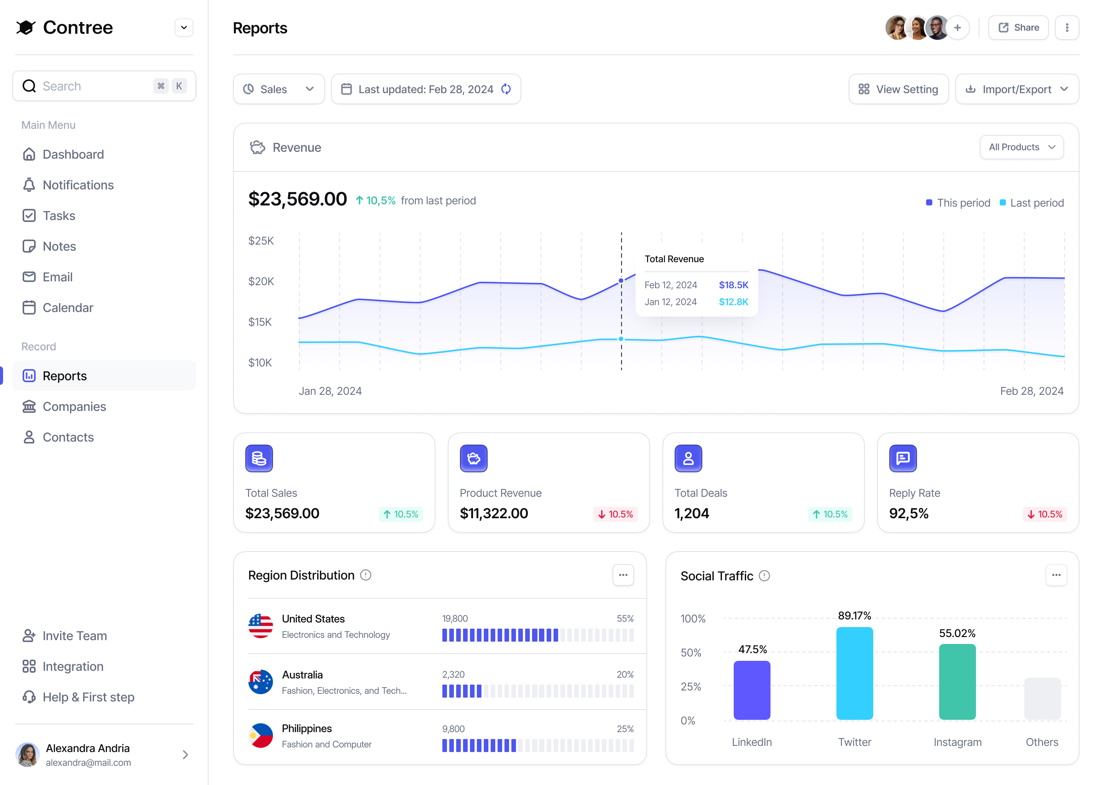Image resolution: width=1104 pixels, height=785 pixels.
Task: Click the Philippines flag icon
Action: point(261,736)
